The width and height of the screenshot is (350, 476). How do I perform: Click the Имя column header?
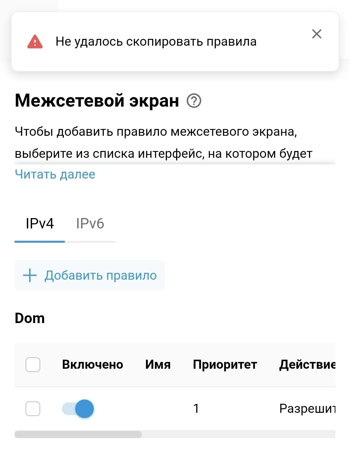click(x=158, y=365)
